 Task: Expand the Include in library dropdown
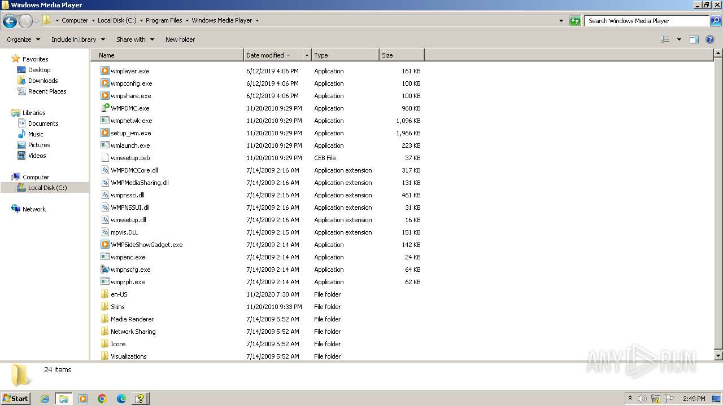coord(78,39)
